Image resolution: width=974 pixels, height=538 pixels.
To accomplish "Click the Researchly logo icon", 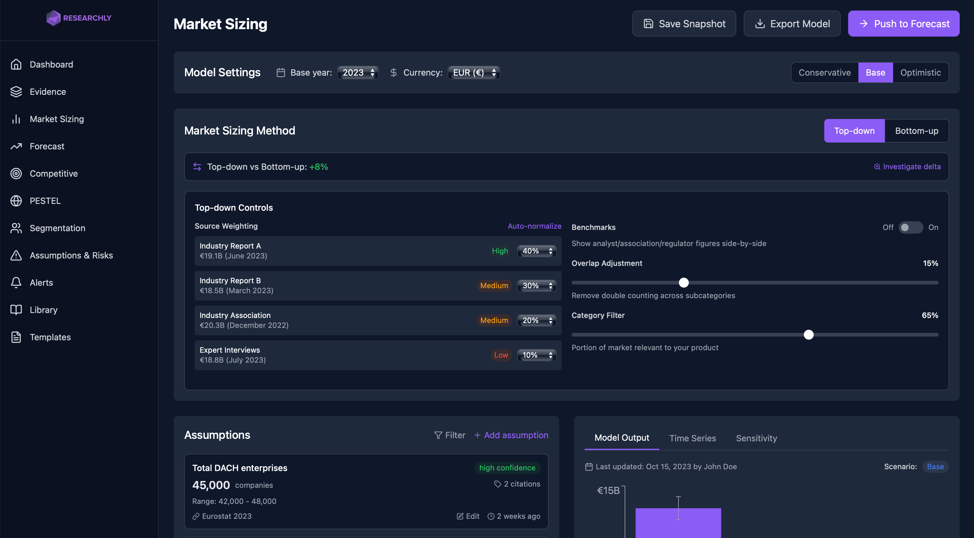I will click(53, 18).
